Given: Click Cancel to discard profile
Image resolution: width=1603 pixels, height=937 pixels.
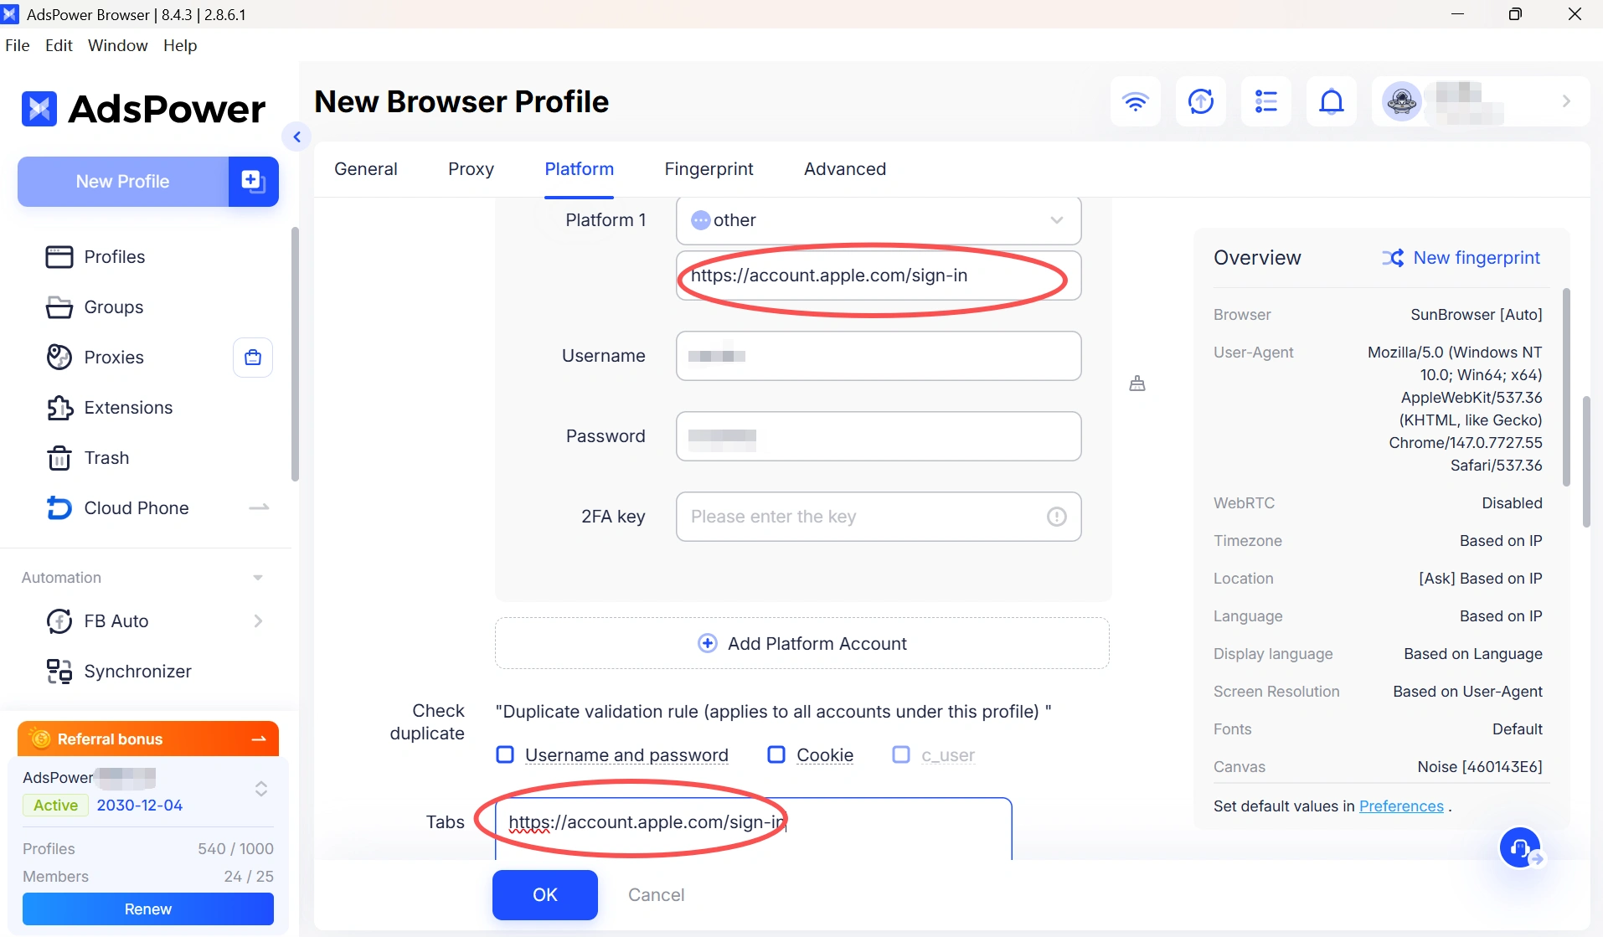Looking at the screenshot, I should pos(656,894).
